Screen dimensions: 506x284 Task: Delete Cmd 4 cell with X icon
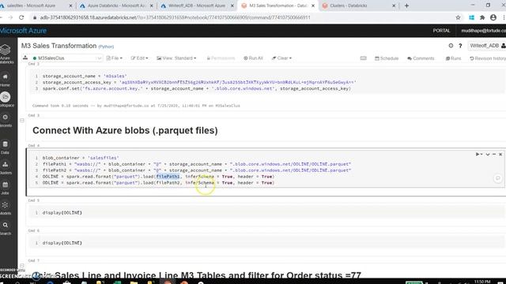(x=500, y=155)
